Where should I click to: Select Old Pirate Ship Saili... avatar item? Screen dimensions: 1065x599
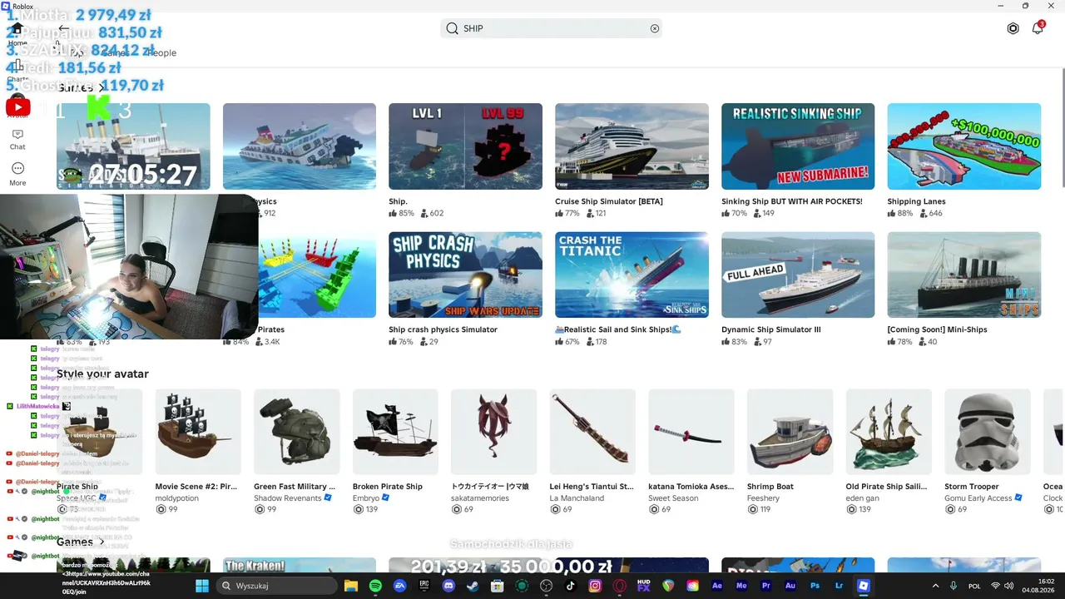(x=889, y=432)
